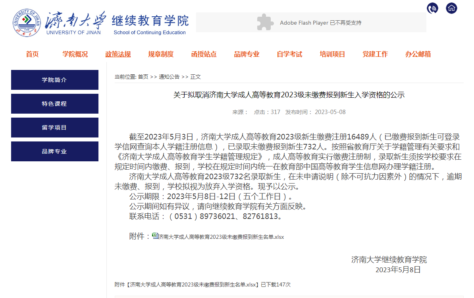Open the 学院概况 menu

tap(75, 54)
